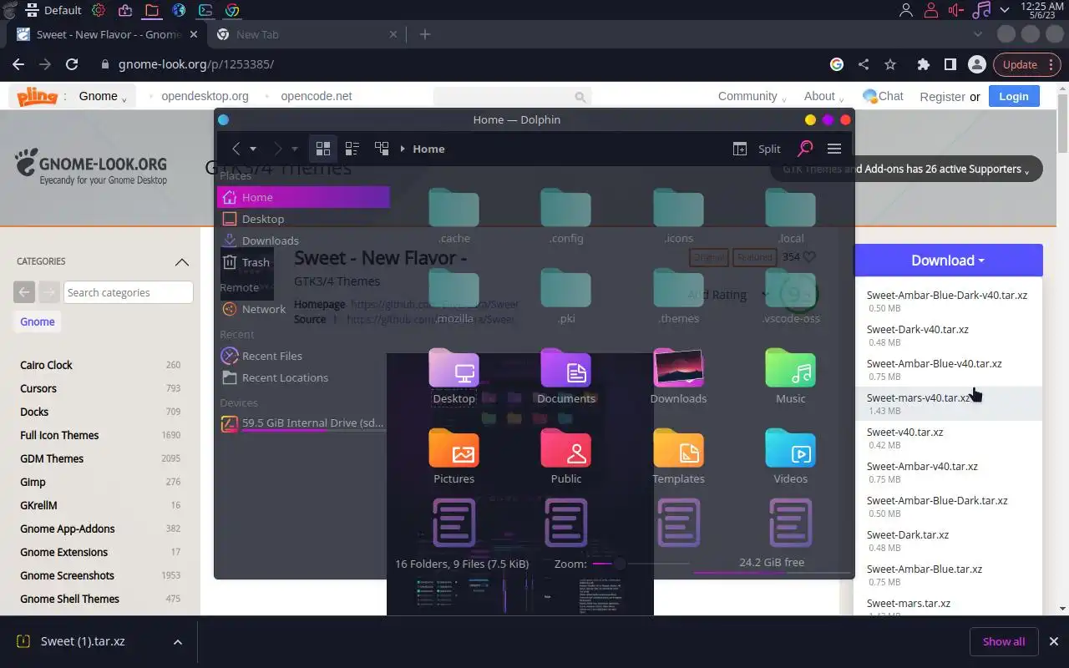Click the Register link
The height and width of the screenshot is (668, 1069).
tap(942, 97)
